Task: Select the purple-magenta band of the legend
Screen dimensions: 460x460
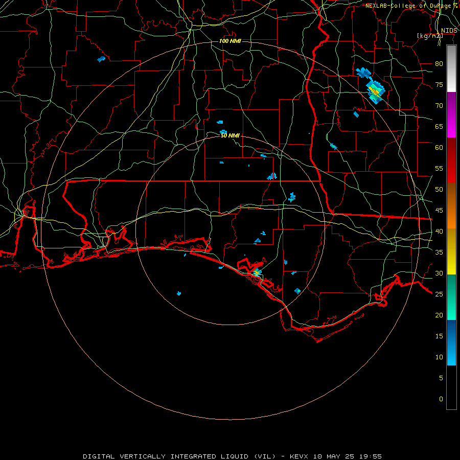Action: point(451,114)
